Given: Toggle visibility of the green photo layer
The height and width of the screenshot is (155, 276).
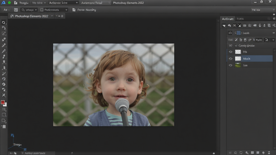Looking at the screenshot, I should [x=231, y=65].
